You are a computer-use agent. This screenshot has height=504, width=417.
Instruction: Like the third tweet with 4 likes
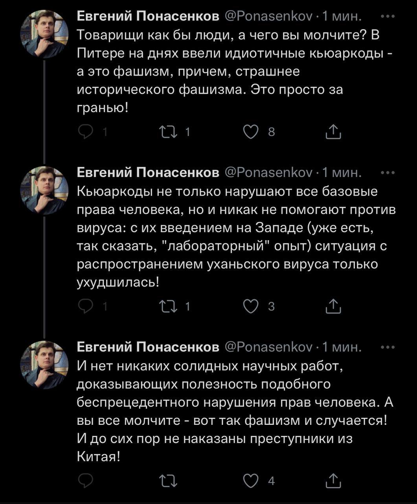click(250, 480)
